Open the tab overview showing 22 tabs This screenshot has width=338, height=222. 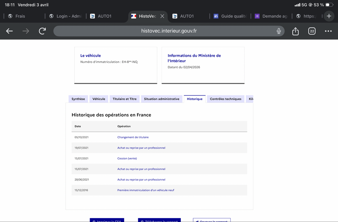pyautogui.click(x=312, y=31)
